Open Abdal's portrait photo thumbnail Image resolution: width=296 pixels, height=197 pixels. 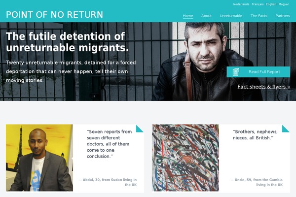pos(39,158)
